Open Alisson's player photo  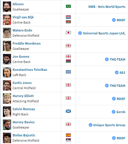[x=7, y=7]
